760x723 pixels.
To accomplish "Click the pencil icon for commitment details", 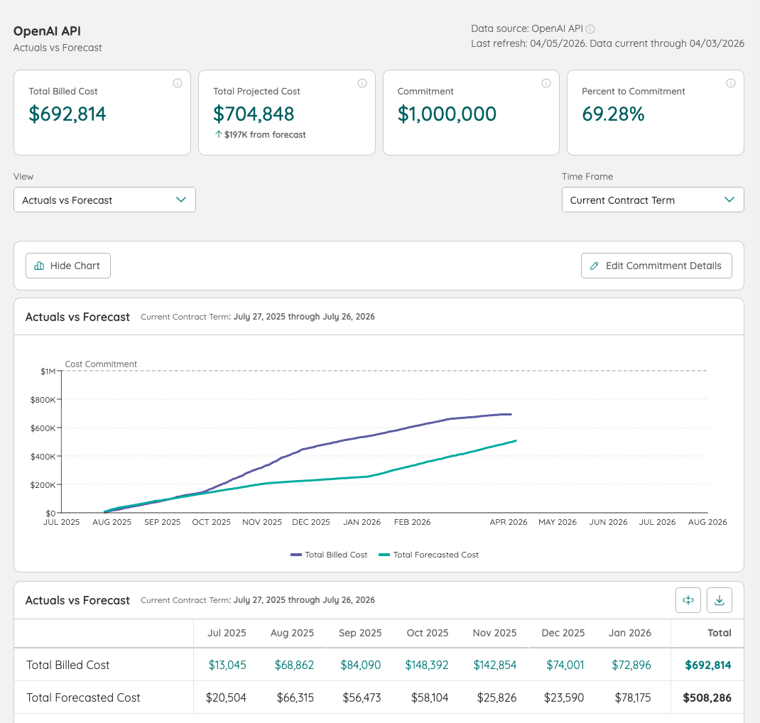I will coord(595,266).
